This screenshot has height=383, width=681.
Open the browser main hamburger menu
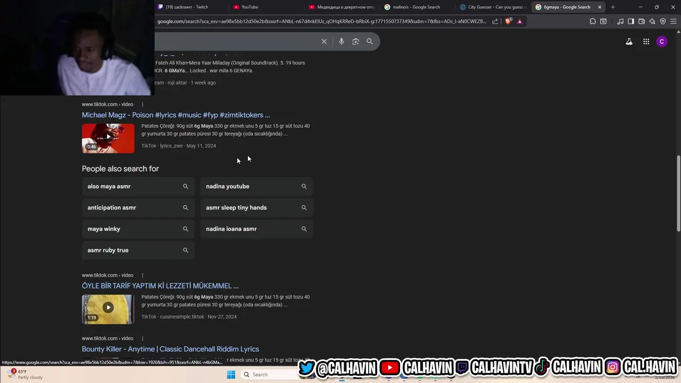[x=674, y=21]
